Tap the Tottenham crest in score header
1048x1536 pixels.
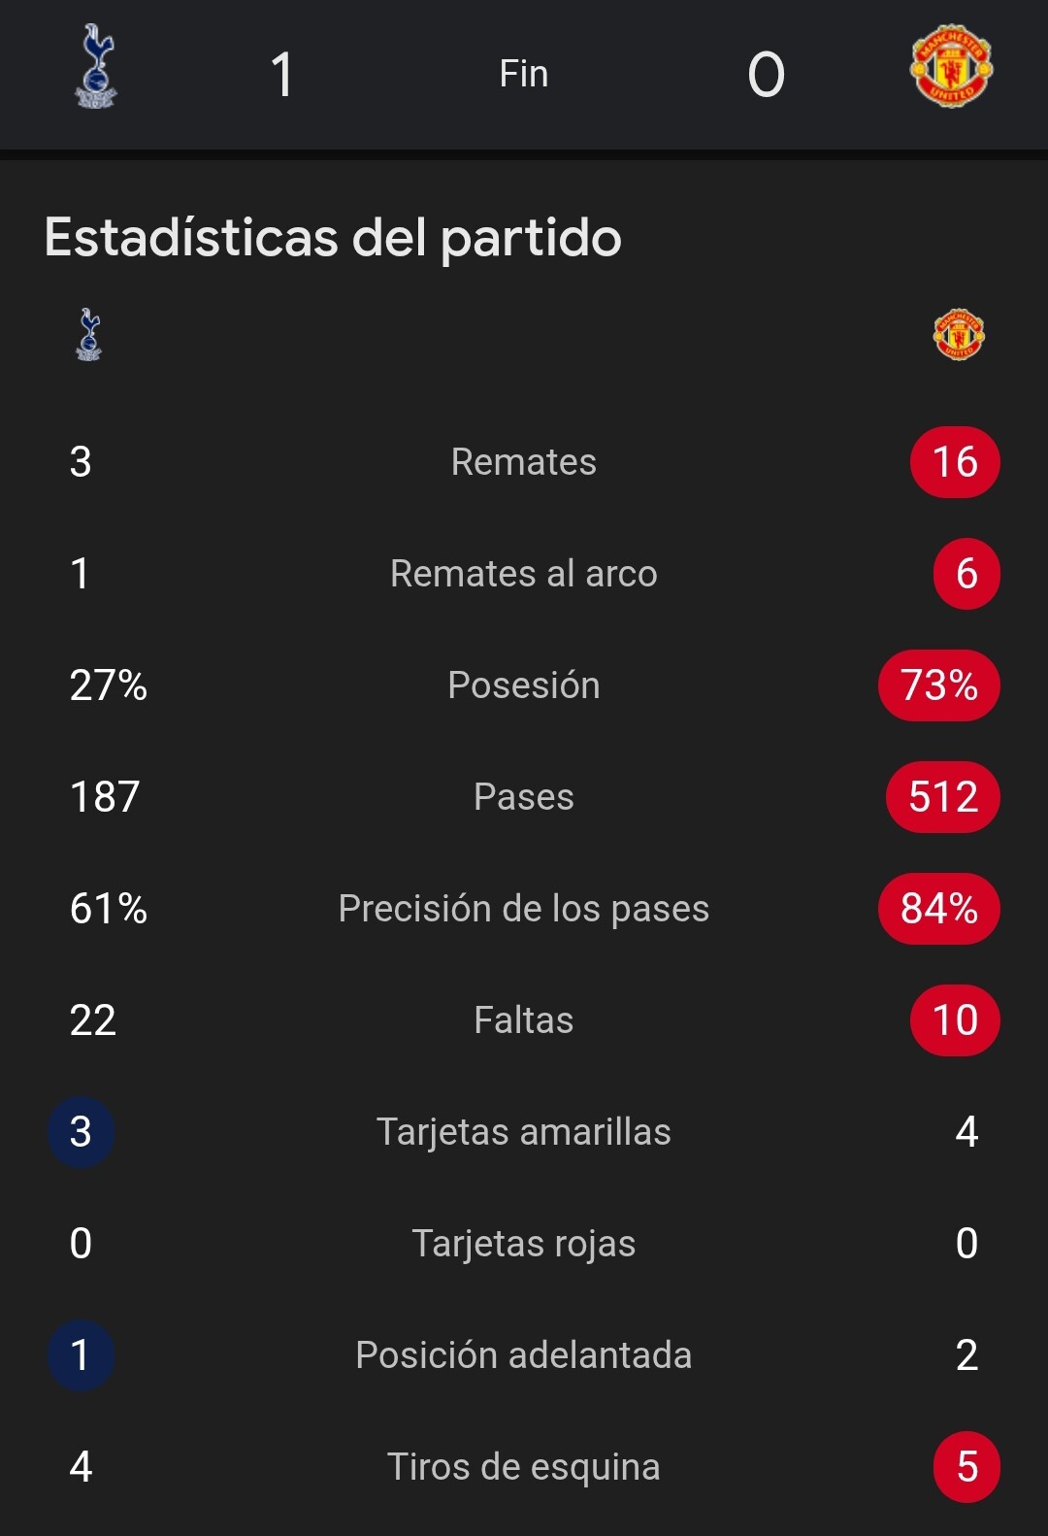96,66
